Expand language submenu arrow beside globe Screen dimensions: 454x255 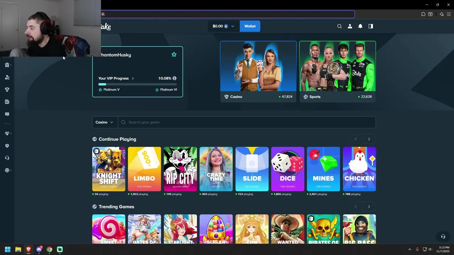pos(11,170)
